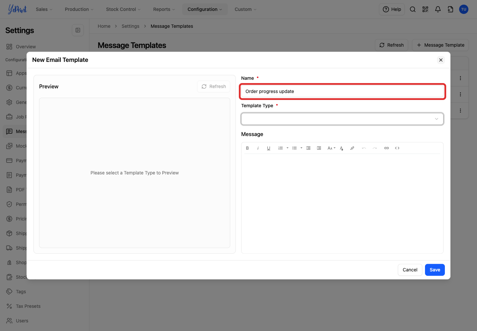Save the new email template
The width and height of the screenshot is (477, 331).
435,270
